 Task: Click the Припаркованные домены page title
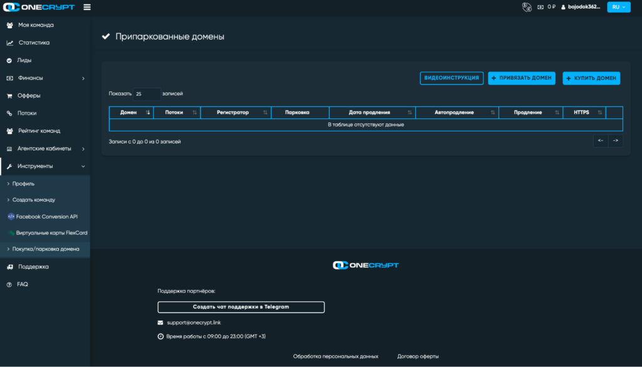point(169,37)
